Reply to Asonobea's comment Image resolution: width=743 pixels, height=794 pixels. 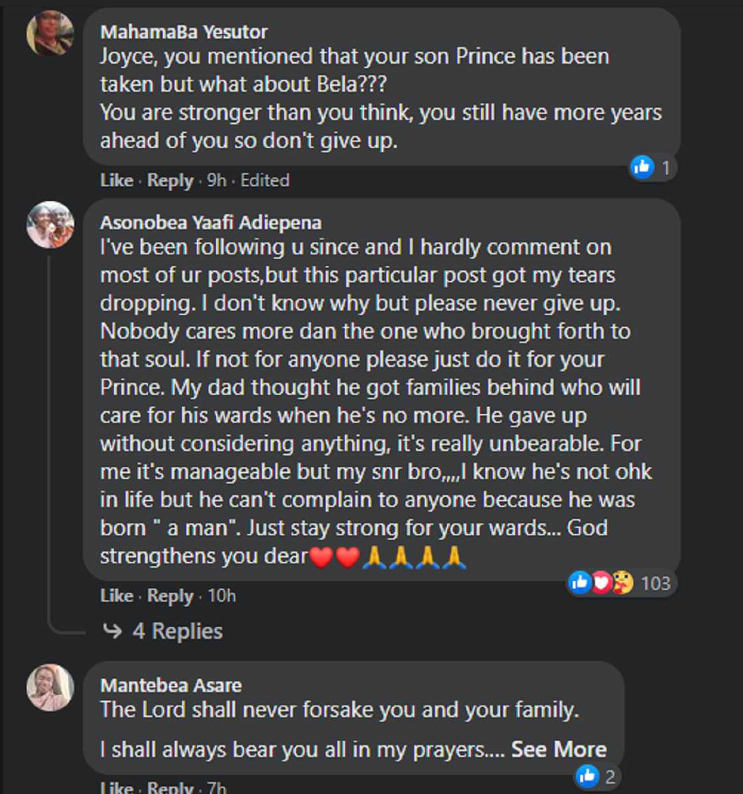(x=171, y=596)
